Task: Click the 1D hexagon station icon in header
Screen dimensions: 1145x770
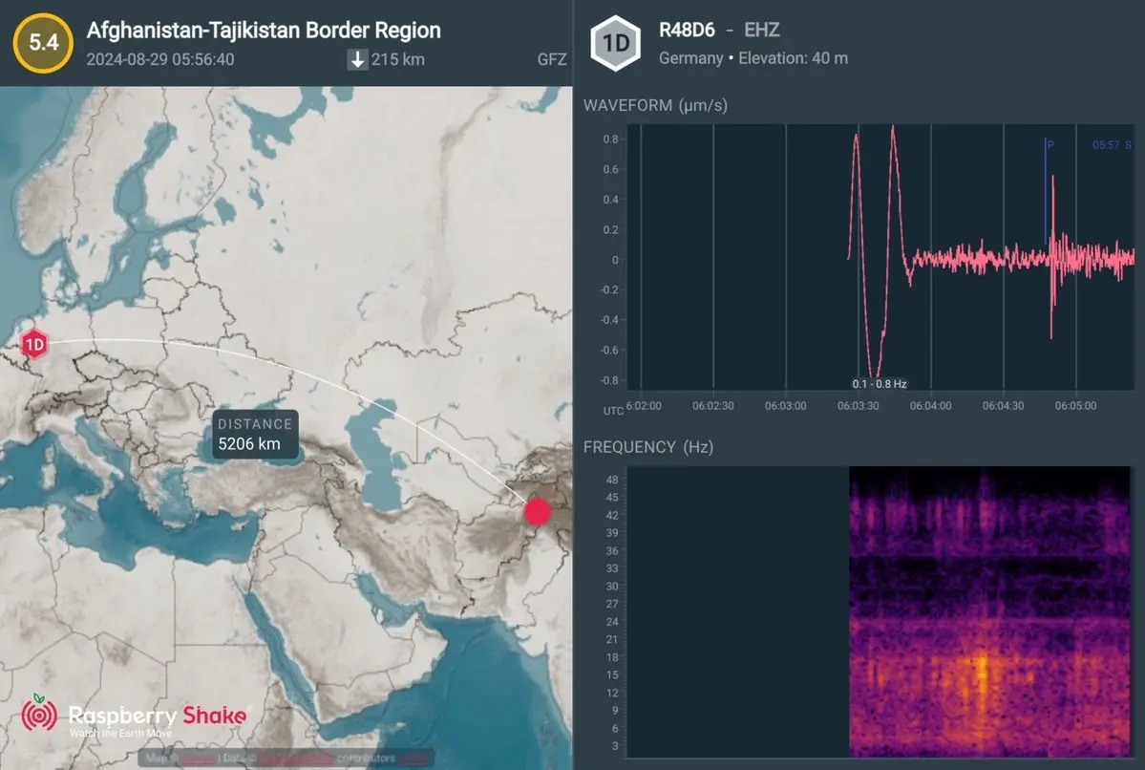Action: 615,44
